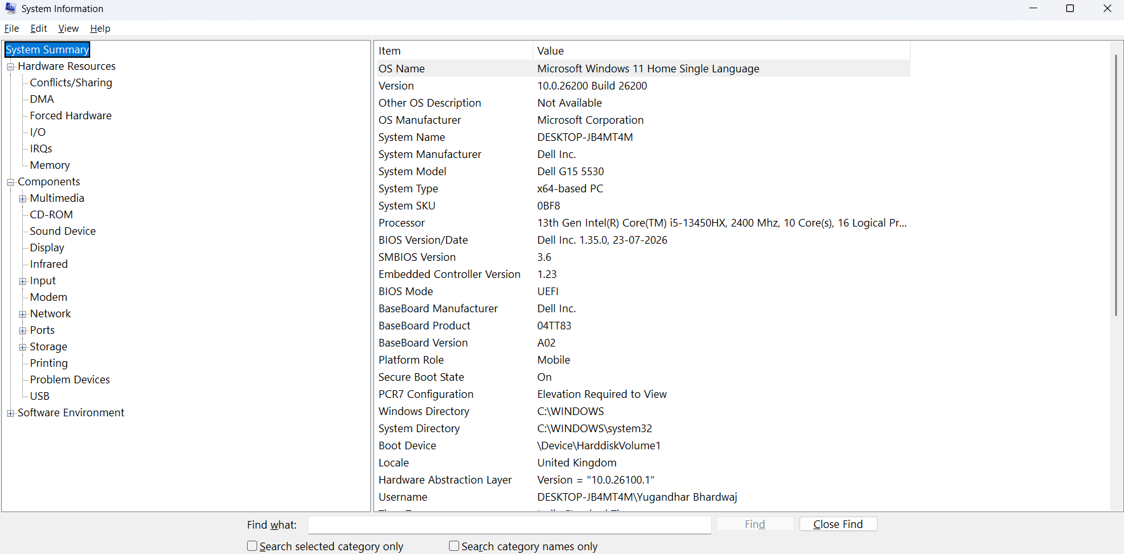The height and width of the screenshot is (554, 1124).
Task: Click the Find button beside the search box
Action: pyautogui.click(x=755, y=524)
